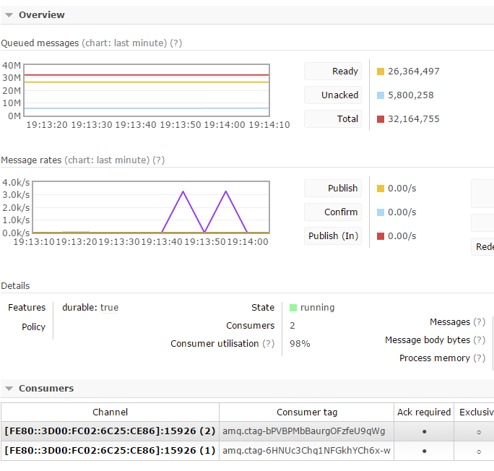Open channel link ending in 15926 (1)
This screenshot has width=494, height=471.
tap(110, 451)
